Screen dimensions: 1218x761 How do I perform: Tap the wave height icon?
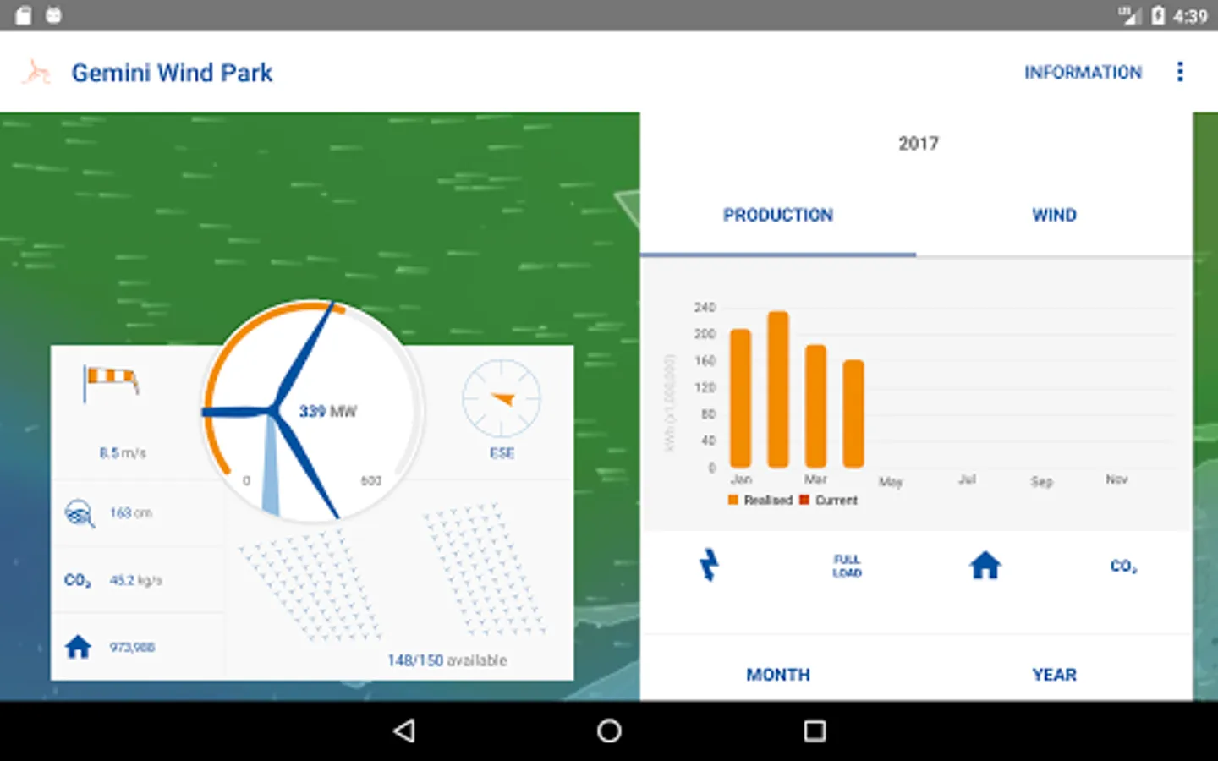80,512
